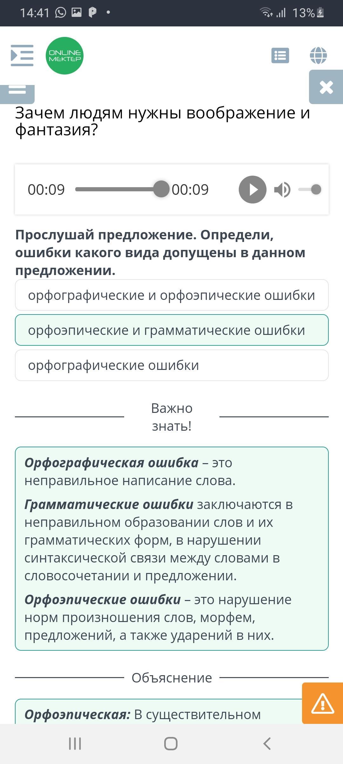The width and height of the screenshot is (343, 764).
Task: Close the lesson with the X button
Action: click(326, 87)
